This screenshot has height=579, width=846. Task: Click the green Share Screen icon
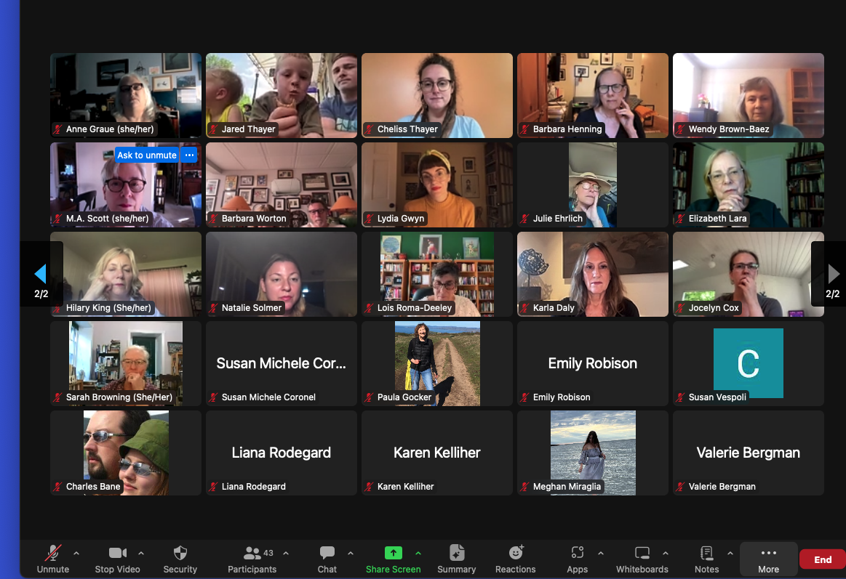393,554
